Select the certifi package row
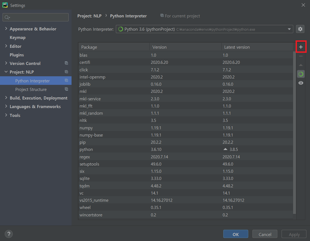This screenshot has width=310, height=241. [x=186, y=62]
